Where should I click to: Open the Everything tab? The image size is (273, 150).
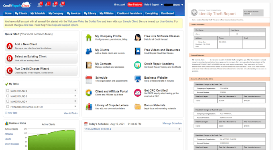[x=151, y=13]
